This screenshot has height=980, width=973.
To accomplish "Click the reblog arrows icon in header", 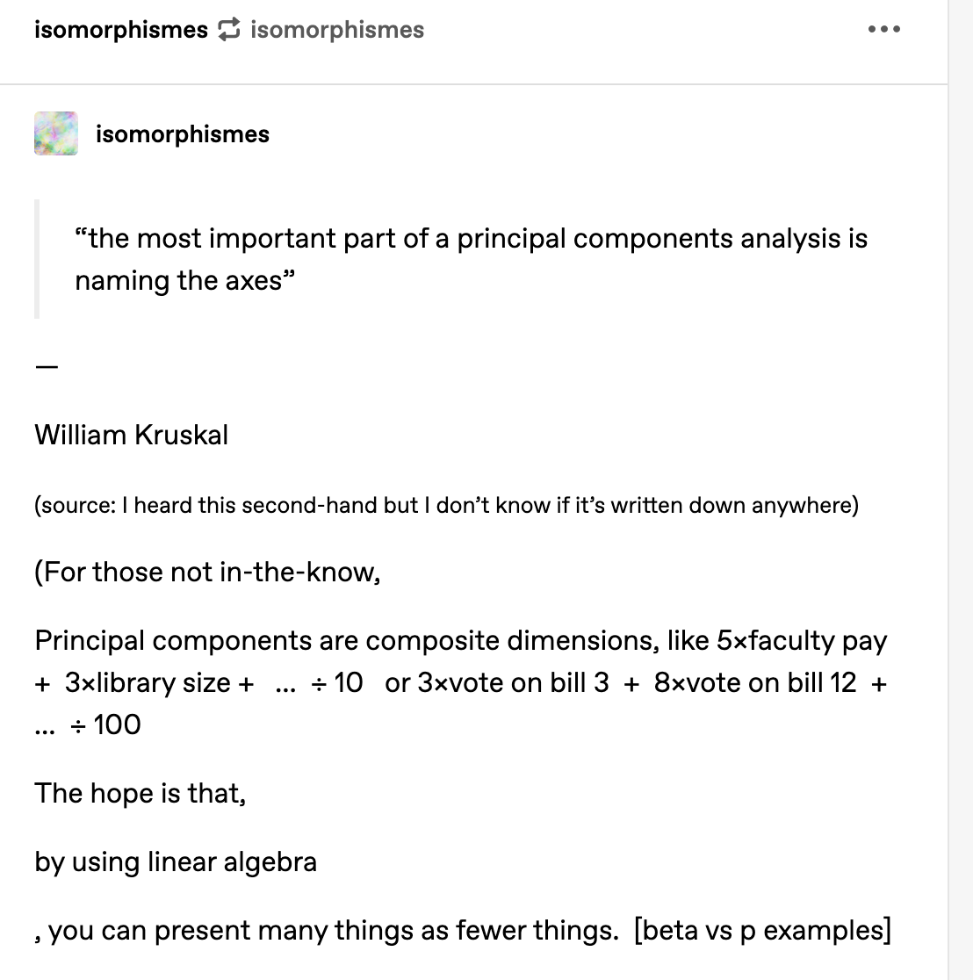I will tap(229, 30).
